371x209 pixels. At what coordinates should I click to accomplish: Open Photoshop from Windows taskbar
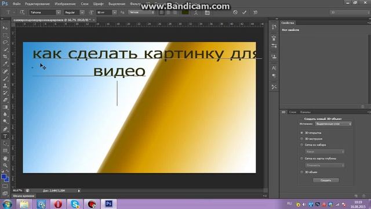click(108, 204)
